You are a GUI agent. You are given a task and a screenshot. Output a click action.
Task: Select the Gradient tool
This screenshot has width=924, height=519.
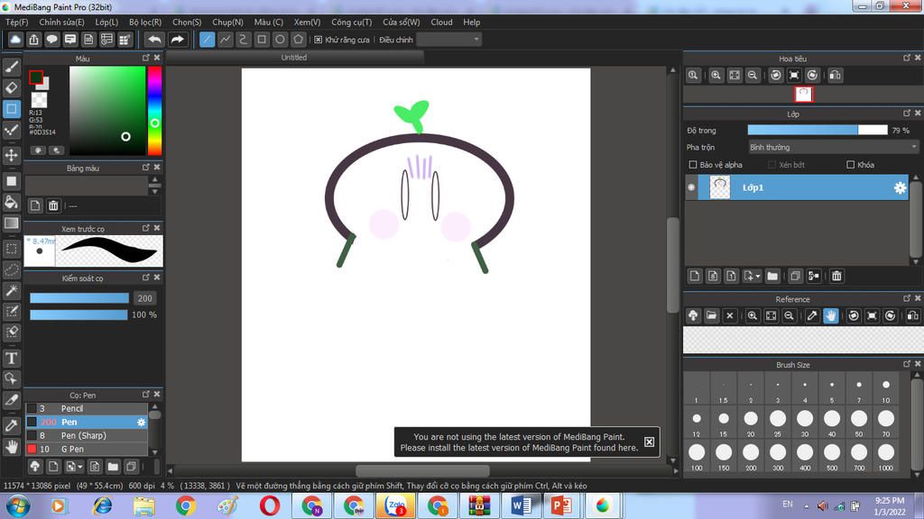pyautogui.click(x=11, y=223)
